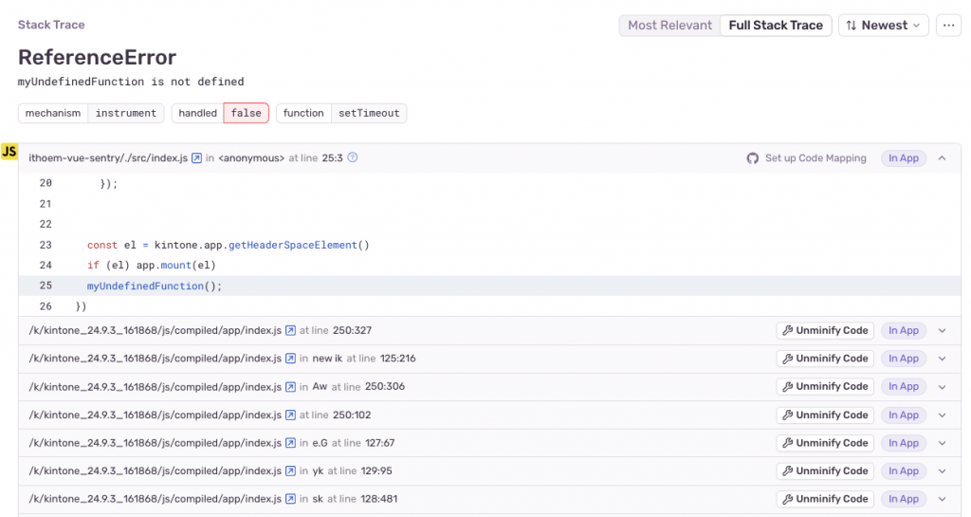This screenshot has height=517, width=971.
Task: Click In App badge on src/index.js frame
Action: point(904,158)
